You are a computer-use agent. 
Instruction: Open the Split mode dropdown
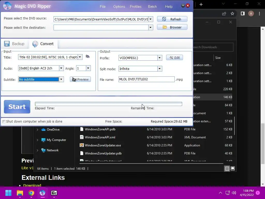(159, 69)
